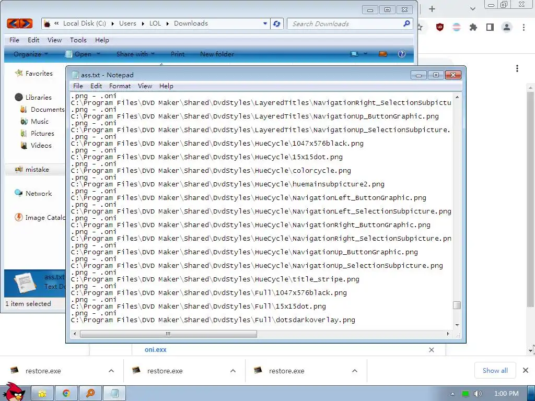This screenshot has height=401, width=535.
Task: Click the Angry Birds start button
Action: pyautogui.click(x=13, y=392)
